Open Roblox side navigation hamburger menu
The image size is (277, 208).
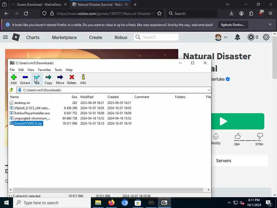(5, 37)
